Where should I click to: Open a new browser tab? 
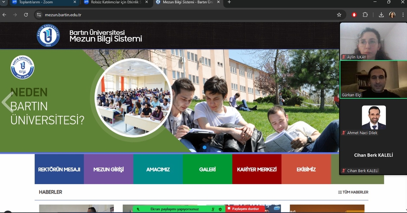(229, 2)
